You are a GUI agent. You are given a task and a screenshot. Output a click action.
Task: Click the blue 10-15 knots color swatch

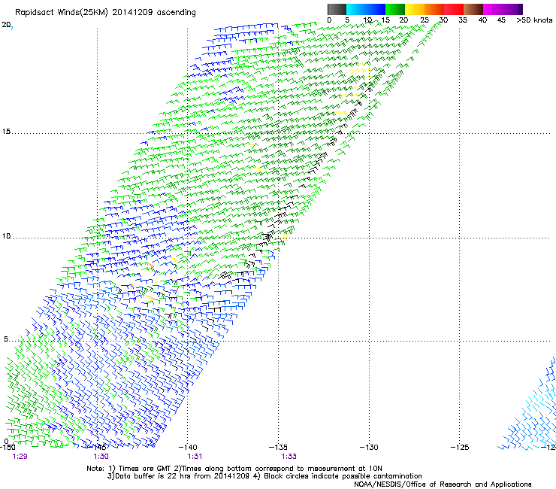click(376, 9)
